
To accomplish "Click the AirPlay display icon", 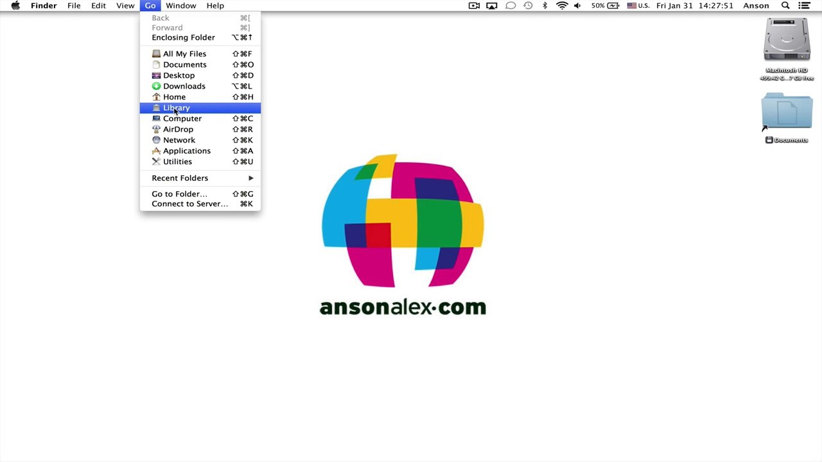I will pyautogui.click(x=492, y=6).
